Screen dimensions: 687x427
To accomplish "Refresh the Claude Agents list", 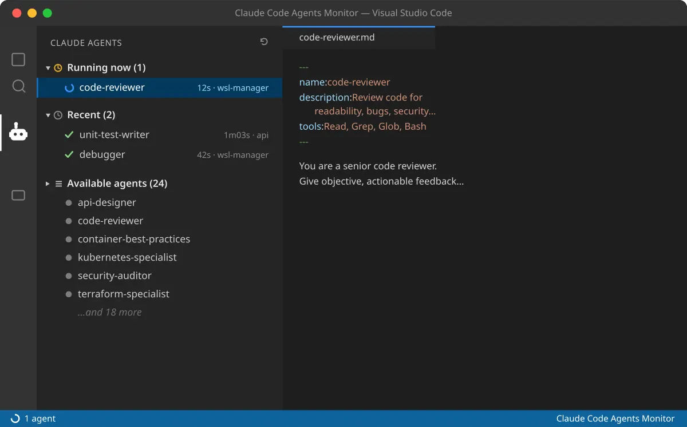I will click(264, 42).
